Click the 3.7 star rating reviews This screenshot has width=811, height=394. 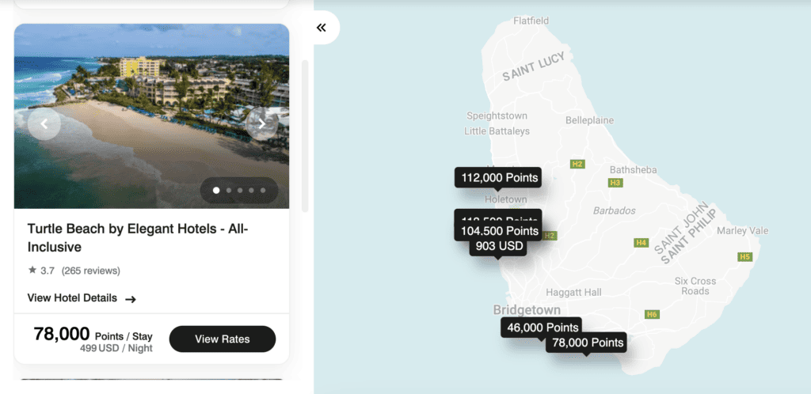(74, 271)
